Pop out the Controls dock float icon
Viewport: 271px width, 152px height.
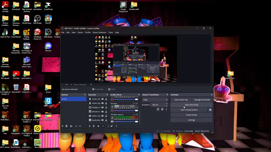(212, 95)
